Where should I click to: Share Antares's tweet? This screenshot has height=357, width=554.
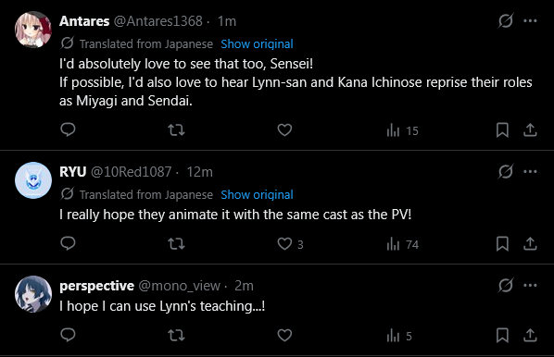click(x=530, y=129)
